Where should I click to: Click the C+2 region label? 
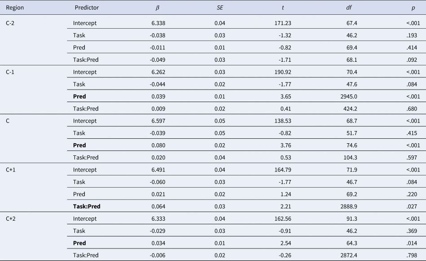(12, 218)
